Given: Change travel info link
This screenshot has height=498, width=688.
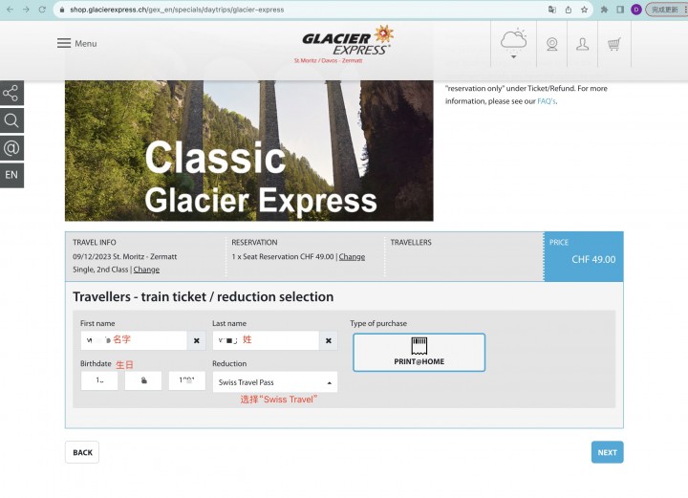Looking at the screenshot, I should pyautogui.click(x=146, y=270).
